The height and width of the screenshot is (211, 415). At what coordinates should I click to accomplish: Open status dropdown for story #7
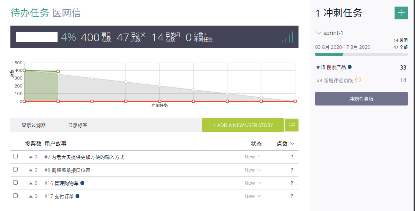(253, 157)
